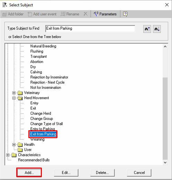Click the Rename toolbar item
The image size is (172, 180).
click(x=70, y=14)
